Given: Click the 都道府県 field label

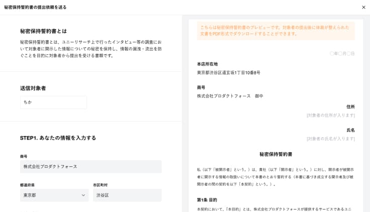Looking at the screenshot, I should [27, 185].
